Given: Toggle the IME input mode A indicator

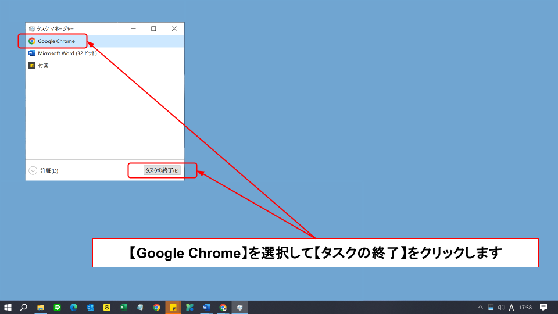Looking at the screenshot, I should coord(512,307).
